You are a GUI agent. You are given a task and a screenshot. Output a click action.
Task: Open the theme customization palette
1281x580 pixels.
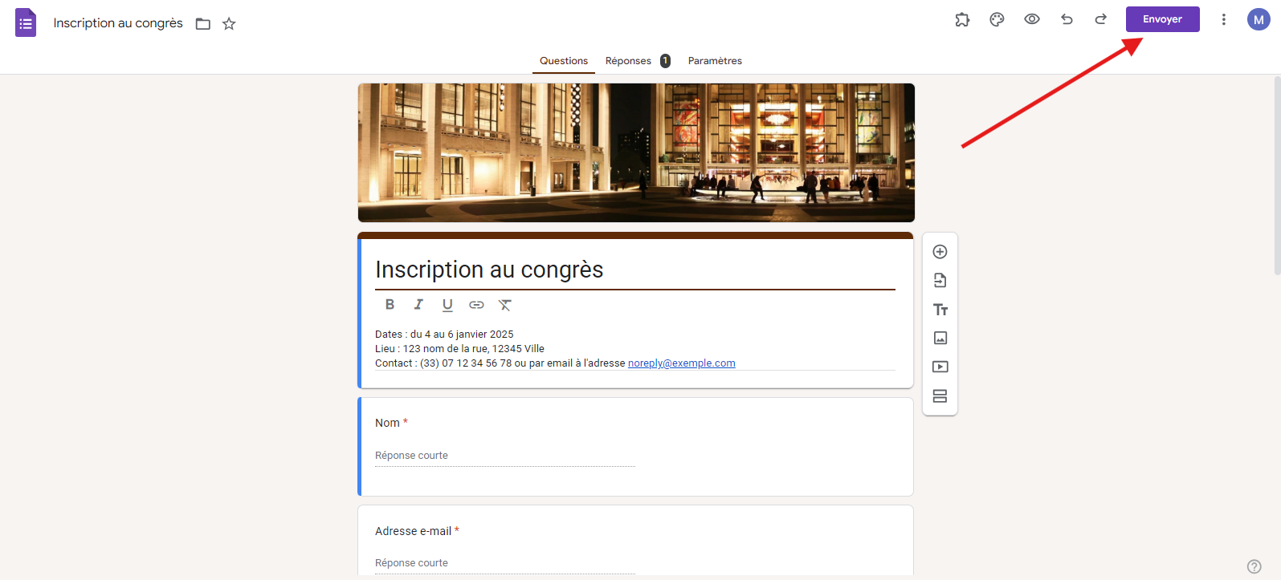click(997, 20)
